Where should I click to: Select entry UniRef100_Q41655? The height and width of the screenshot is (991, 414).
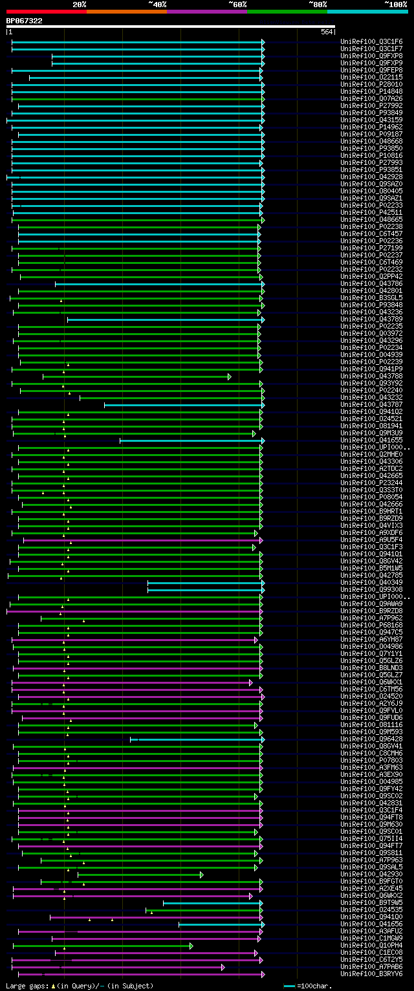(371, 441)
